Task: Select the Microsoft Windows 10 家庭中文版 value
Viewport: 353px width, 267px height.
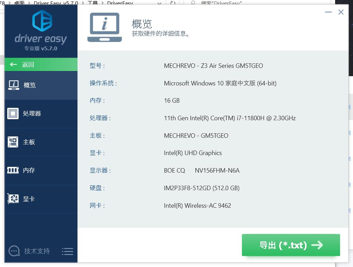Action: (220, 83)
